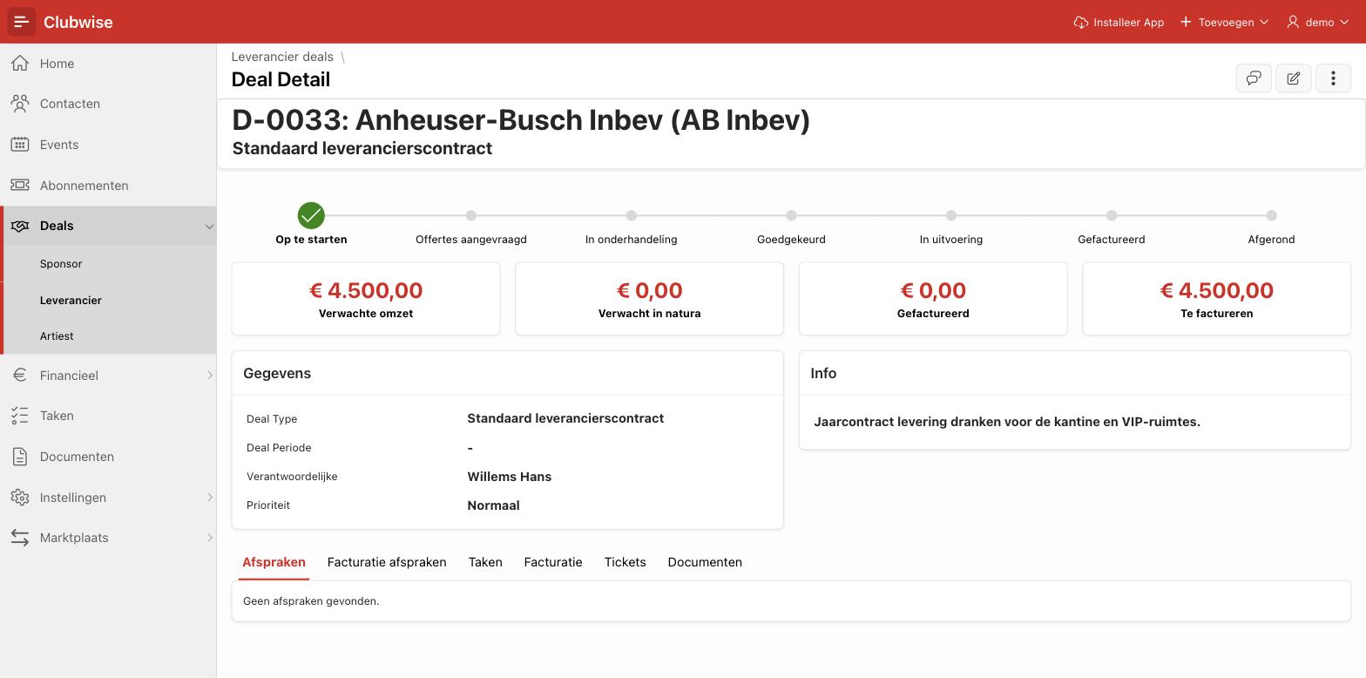The image size is (1366, 678).
Task: Click the Deal Periode label
Action: click(279, 448)
